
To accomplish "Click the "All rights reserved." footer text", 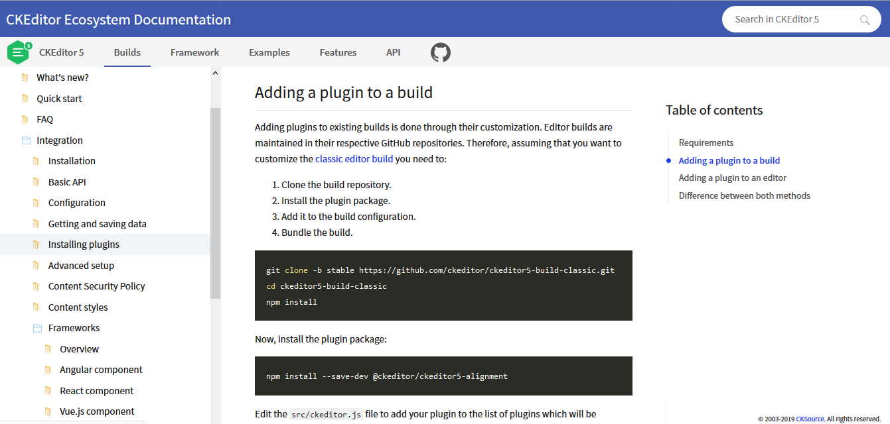I will (x=853, y=419).
